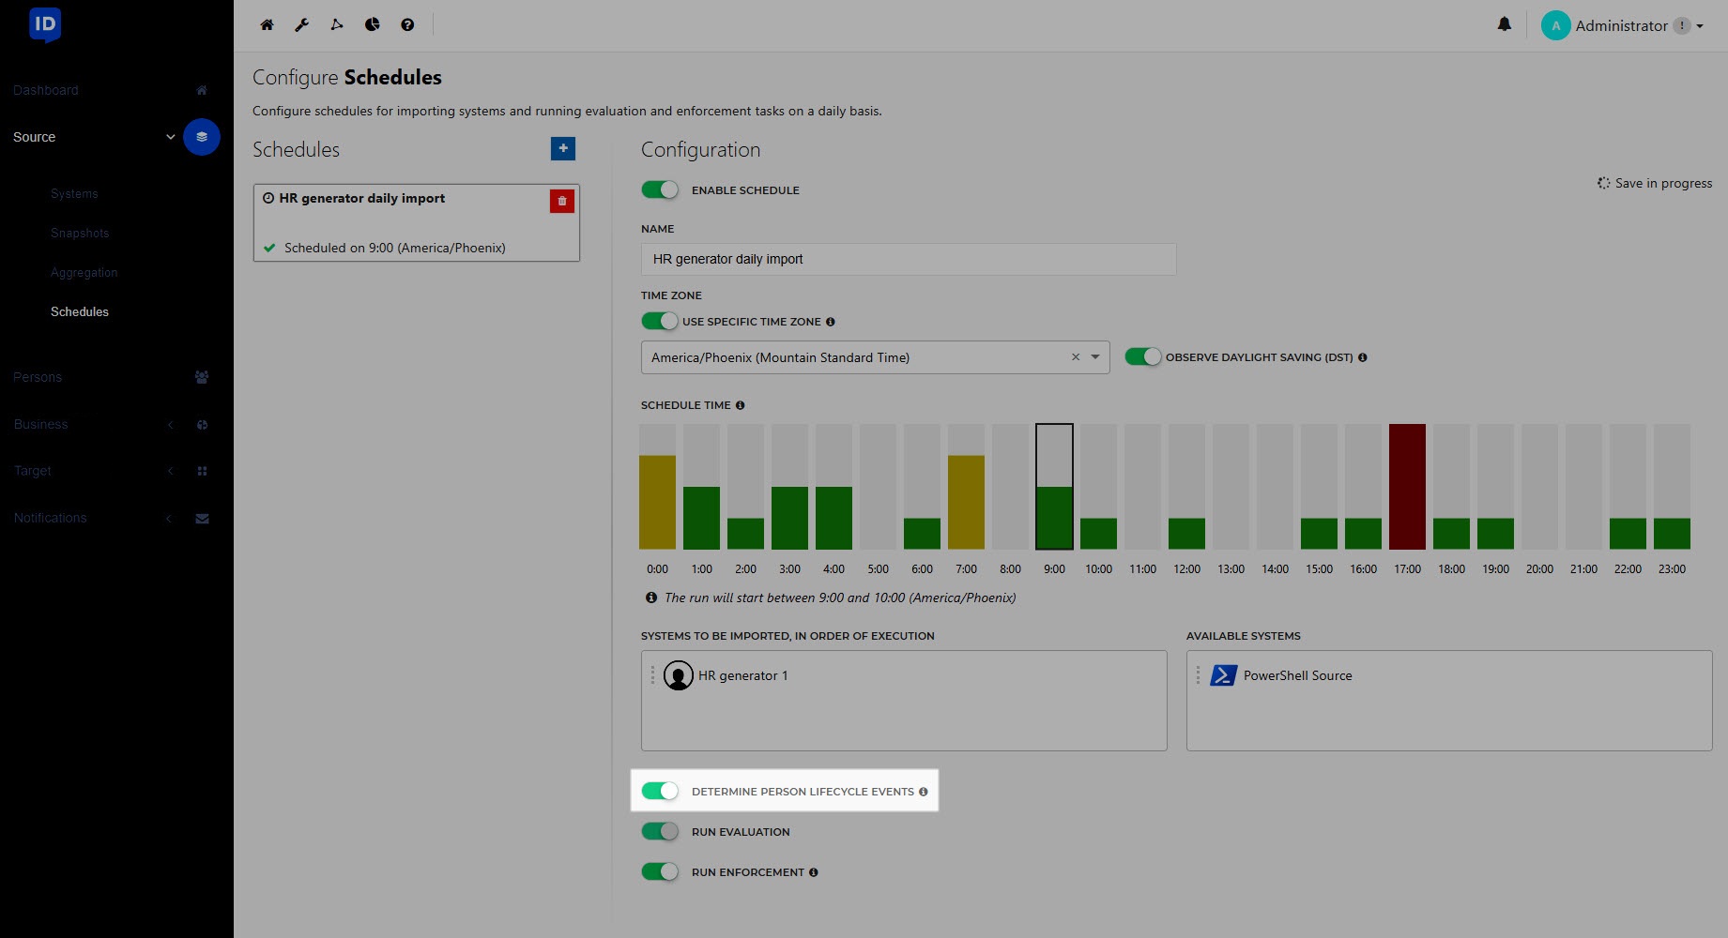The width and height of the screenshot is (1728, 938).
Task: Delete the HR generator daily import schedule
Action: click(562, 201)
